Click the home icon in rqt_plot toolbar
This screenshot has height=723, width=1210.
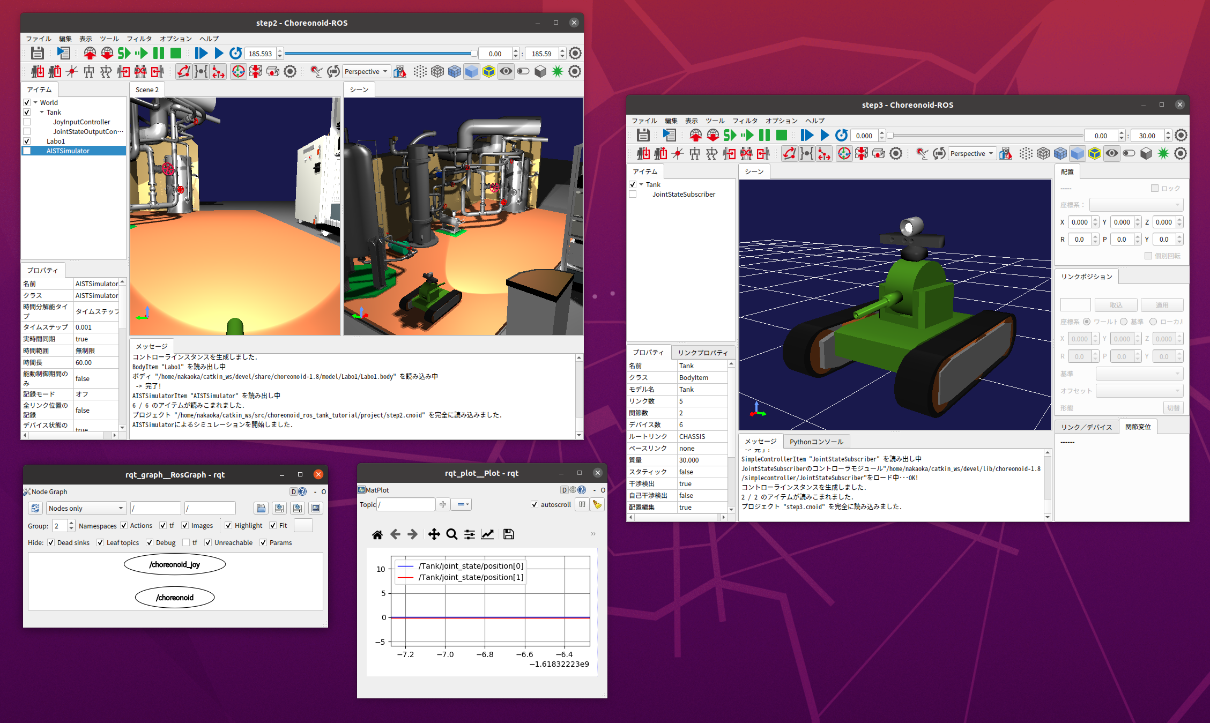pos(377,534)
